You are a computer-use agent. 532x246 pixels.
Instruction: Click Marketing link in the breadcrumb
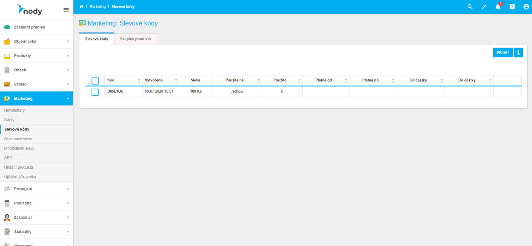[97, 7]
